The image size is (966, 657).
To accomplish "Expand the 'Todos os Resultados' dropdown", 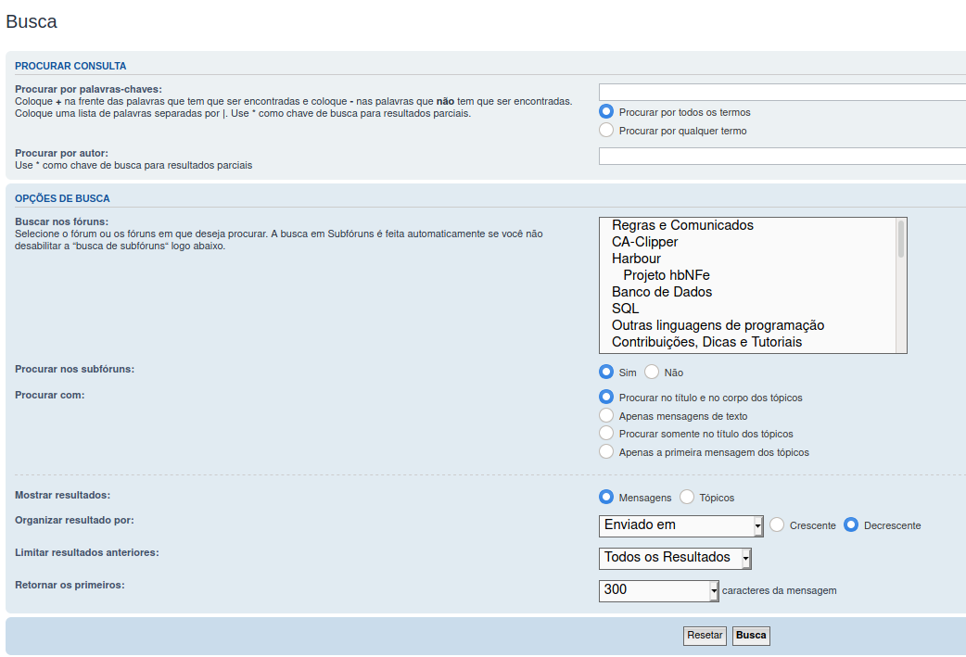I will click(675, 558).
